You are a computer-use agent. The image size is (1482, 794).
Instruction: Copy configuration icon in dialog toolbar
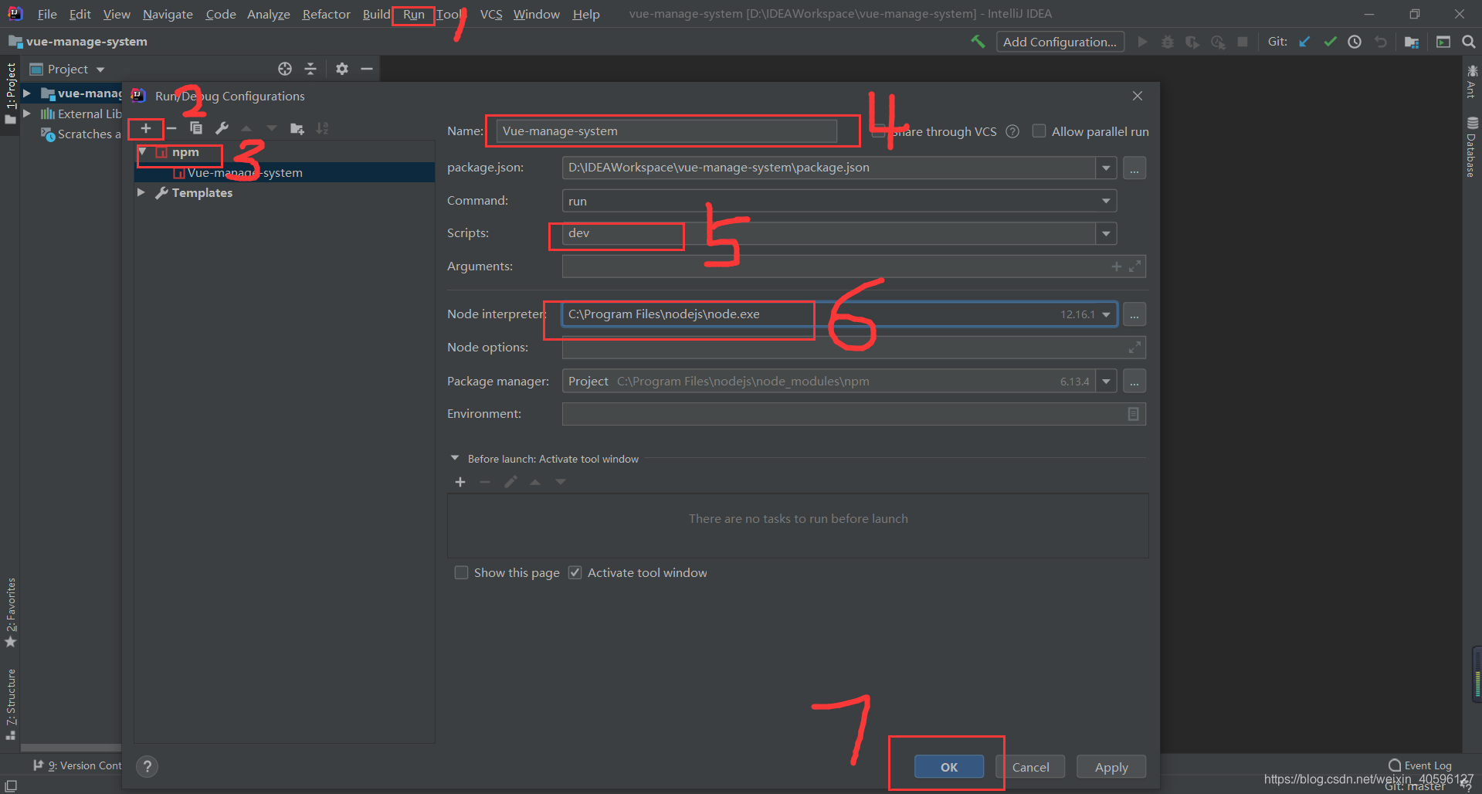[x=196, y=128]
